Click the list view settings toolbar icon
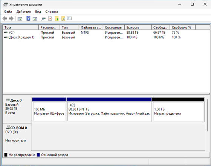Viewport: 211px width, 166px height. (69, 18)
